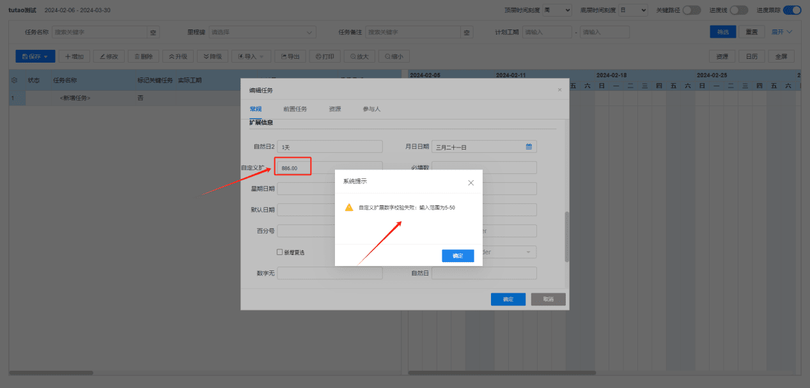Expand filters with 展开 link
Viewport: 810px width, 388px height.
click(x=782, y=31)
